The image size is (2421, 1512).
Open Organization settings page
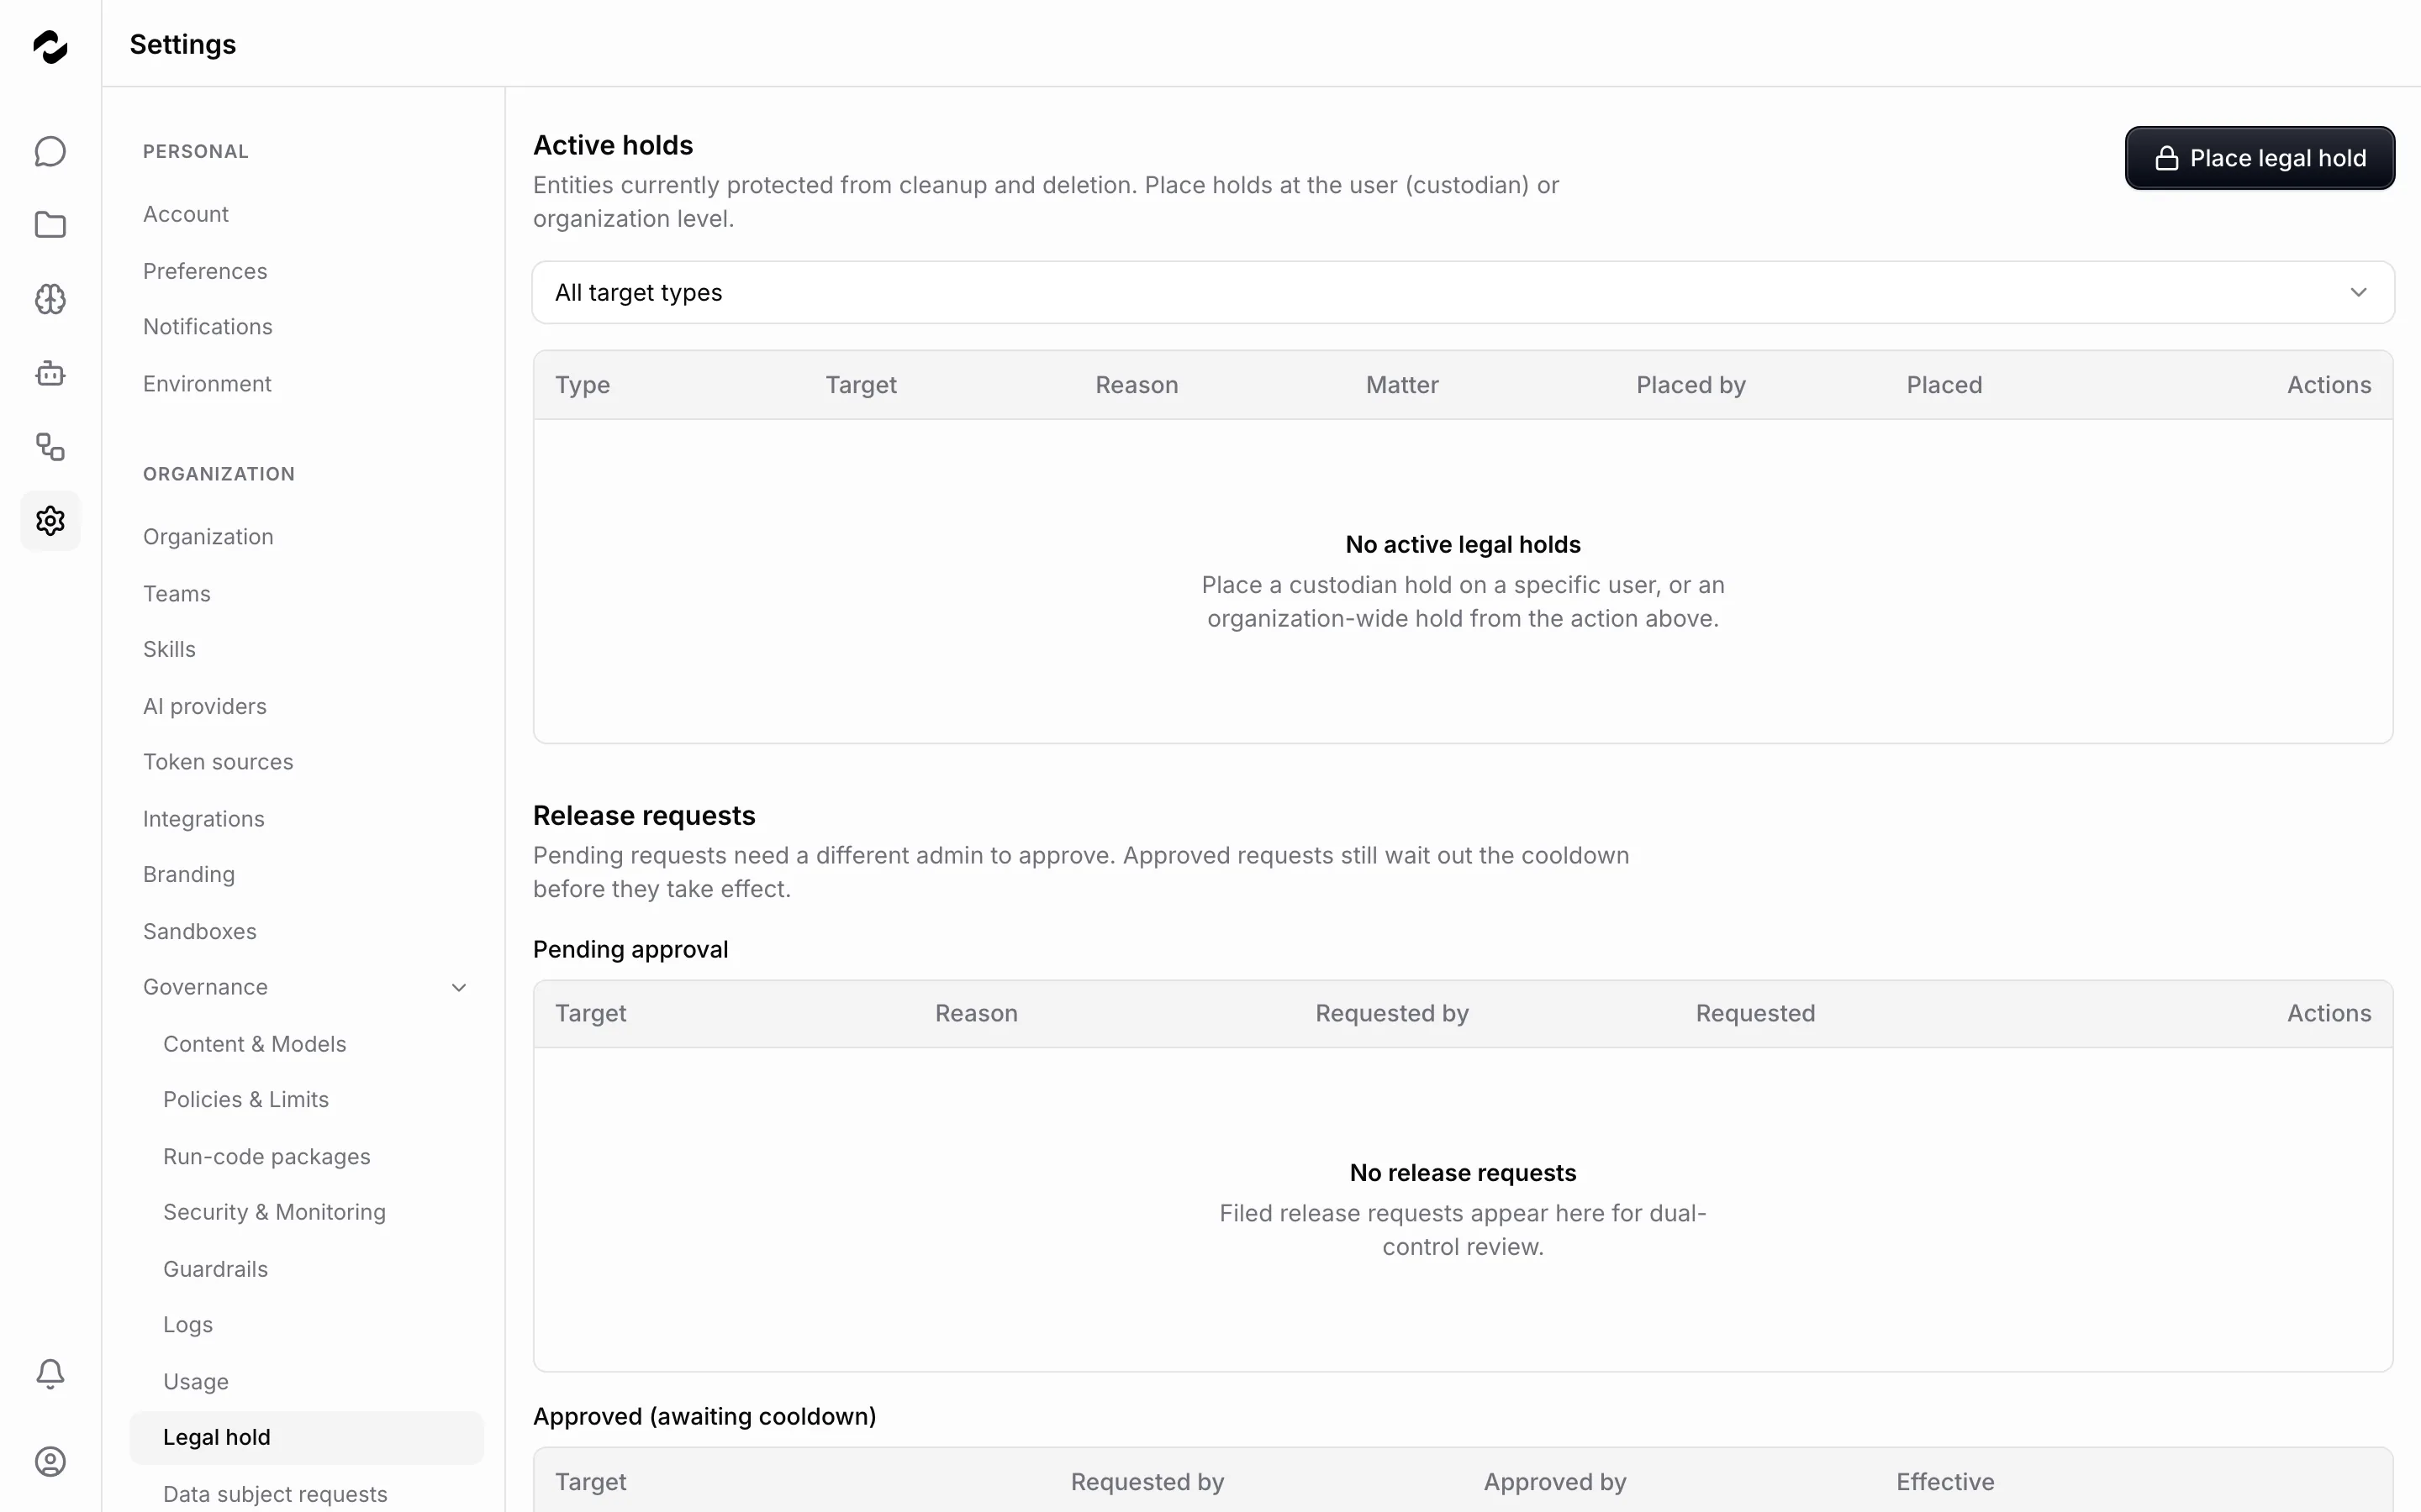click(208, 537)
